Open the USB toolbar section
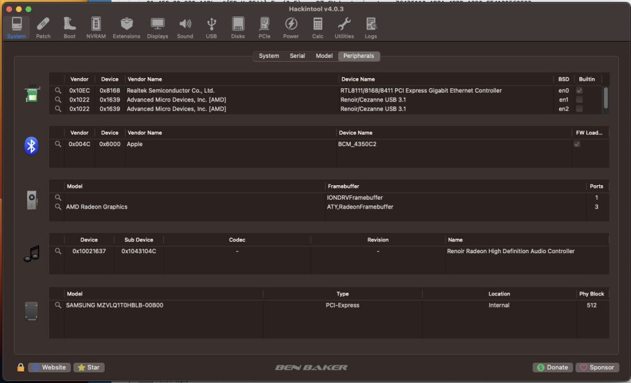Screen dimensions: 631x383 click(x=211, y=28)
